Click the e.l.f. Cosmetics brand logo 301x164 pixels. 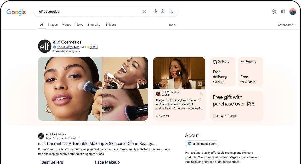[x=45, y=46]
